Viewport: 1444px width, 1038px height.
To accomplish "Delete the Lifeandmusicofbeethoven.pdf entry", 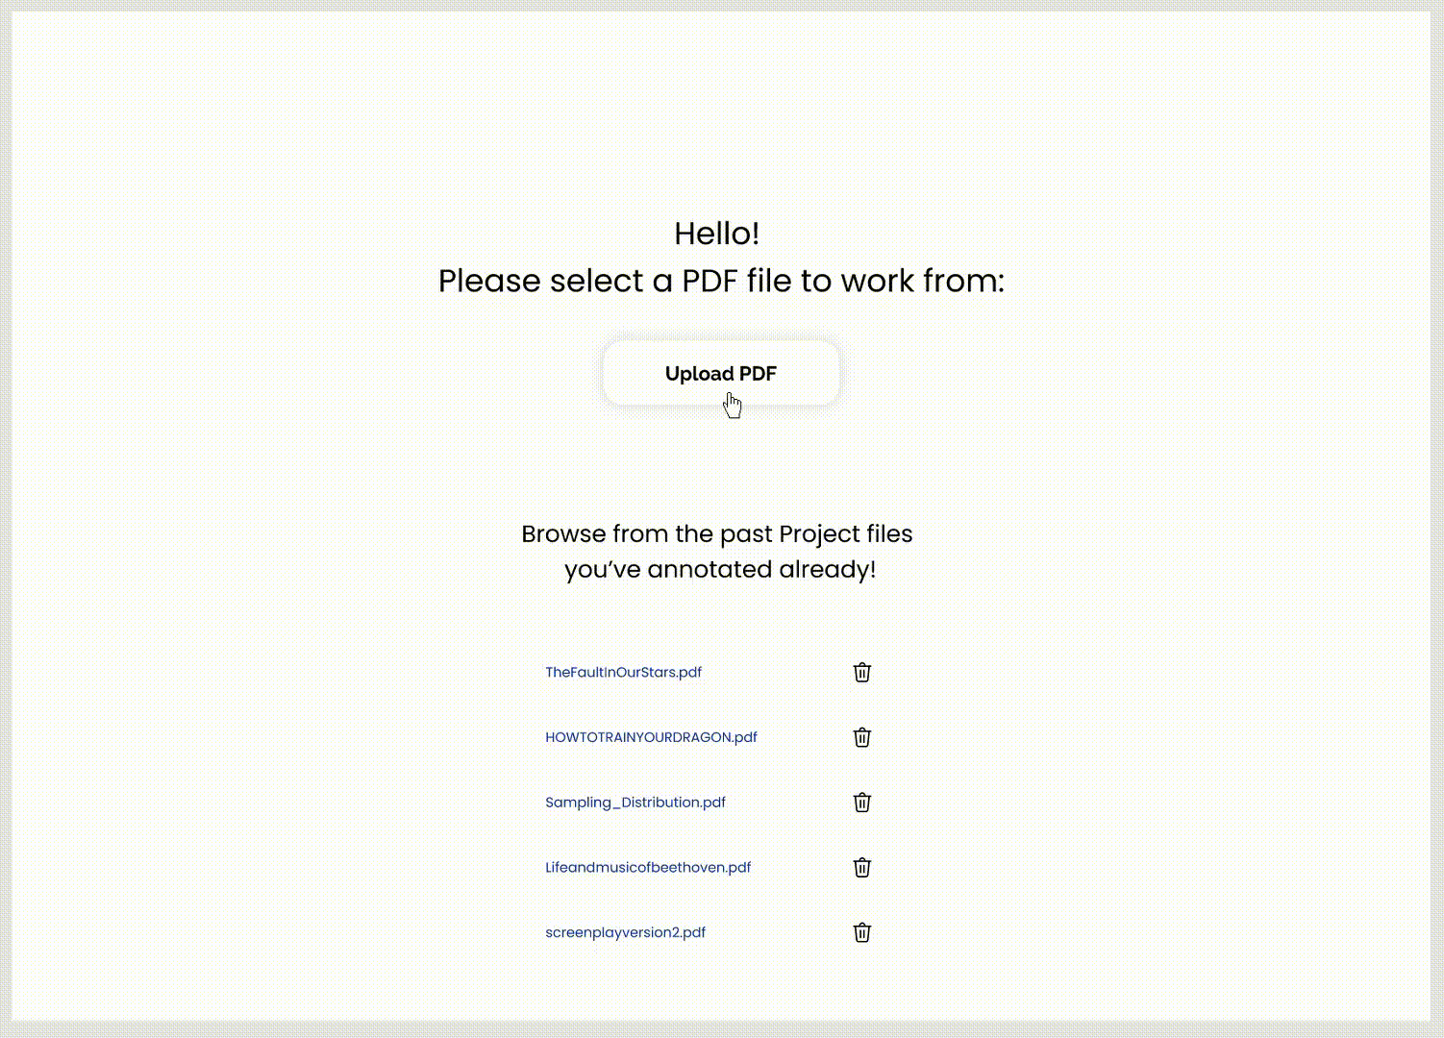I will (861, 867).
